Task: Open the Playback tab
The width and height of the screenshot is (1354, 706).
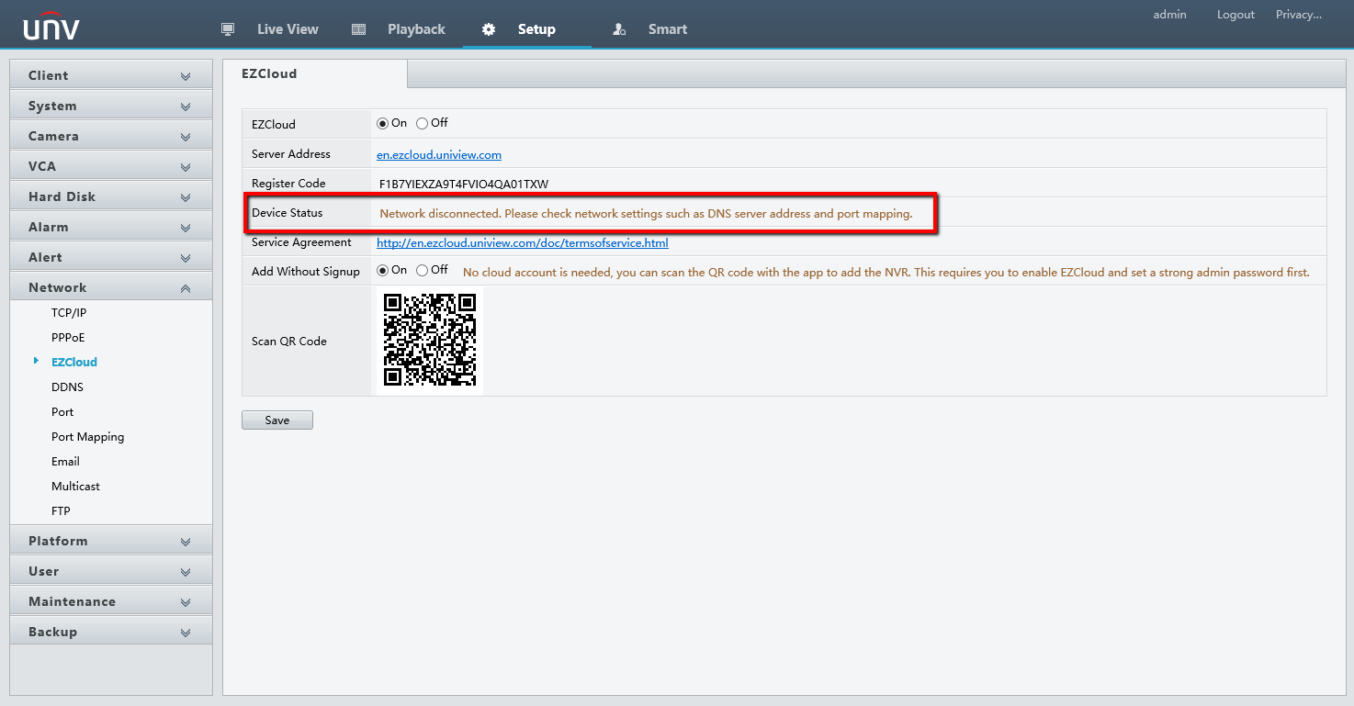Action: click(x=415, y=29)
